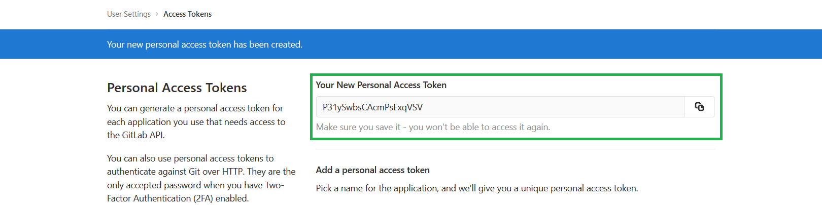The height and width of the screenshot is (205, 822).
Task: Click the 'You can also use' paragraph
Action: (201, 178)
